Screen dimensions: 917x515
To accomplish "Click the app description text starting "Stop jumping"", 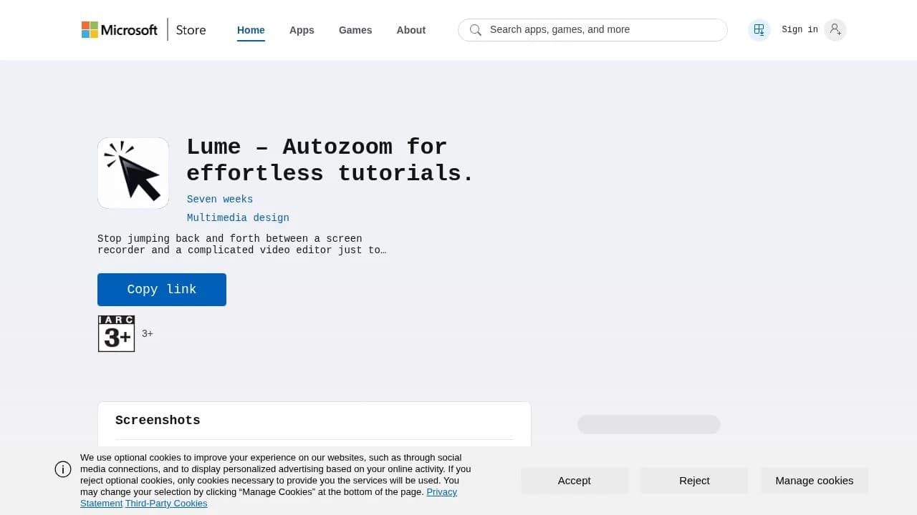I will click(242, 245).
